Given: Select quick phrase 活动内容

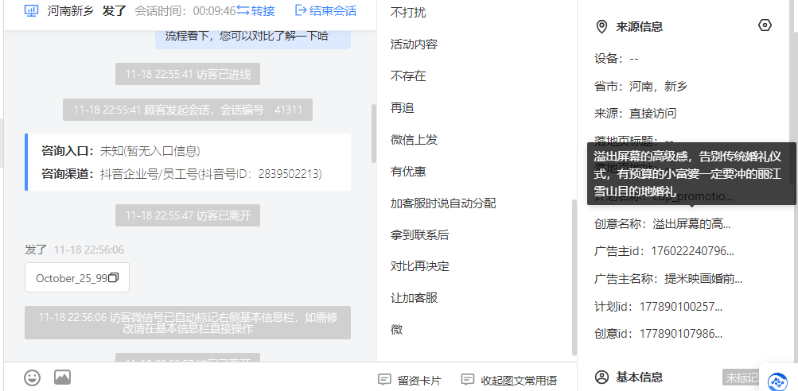Looking at the screenshot, I should [414, 45].
